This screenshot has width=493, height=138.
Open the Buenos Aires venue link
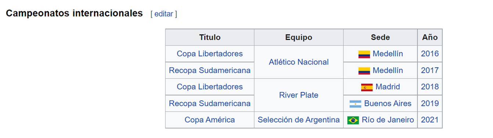(x=388, y=103)
